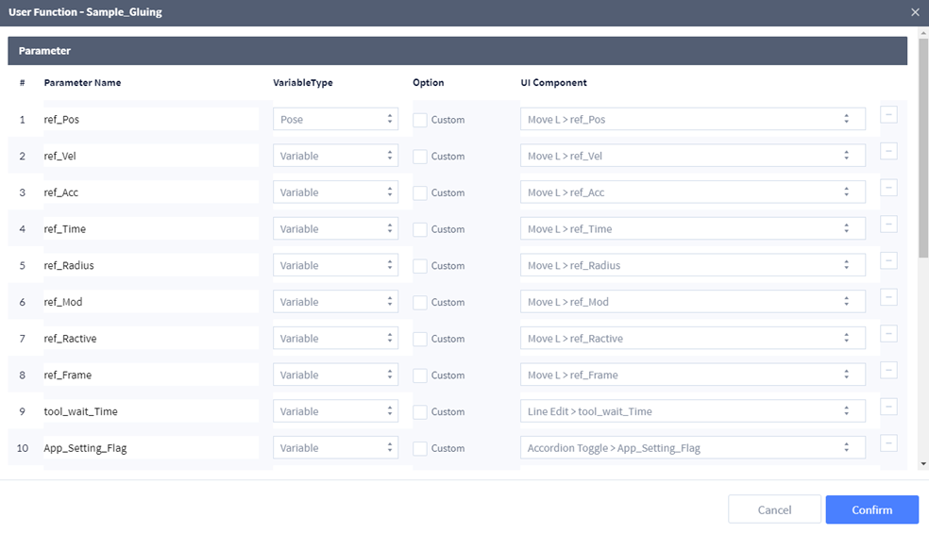
Task: Open Move L > ref_Ractive component dropdown
Action: point(692,339)
